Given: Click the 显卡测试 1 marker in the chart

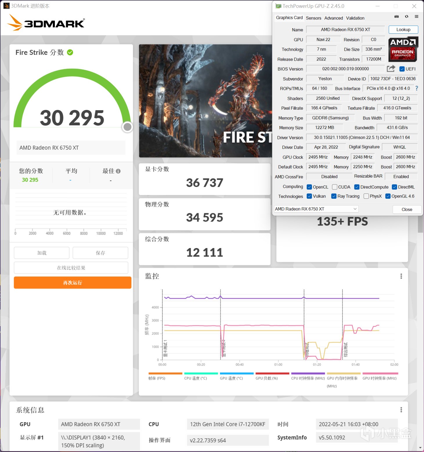Looking at the screenshot, I should 165,348.
